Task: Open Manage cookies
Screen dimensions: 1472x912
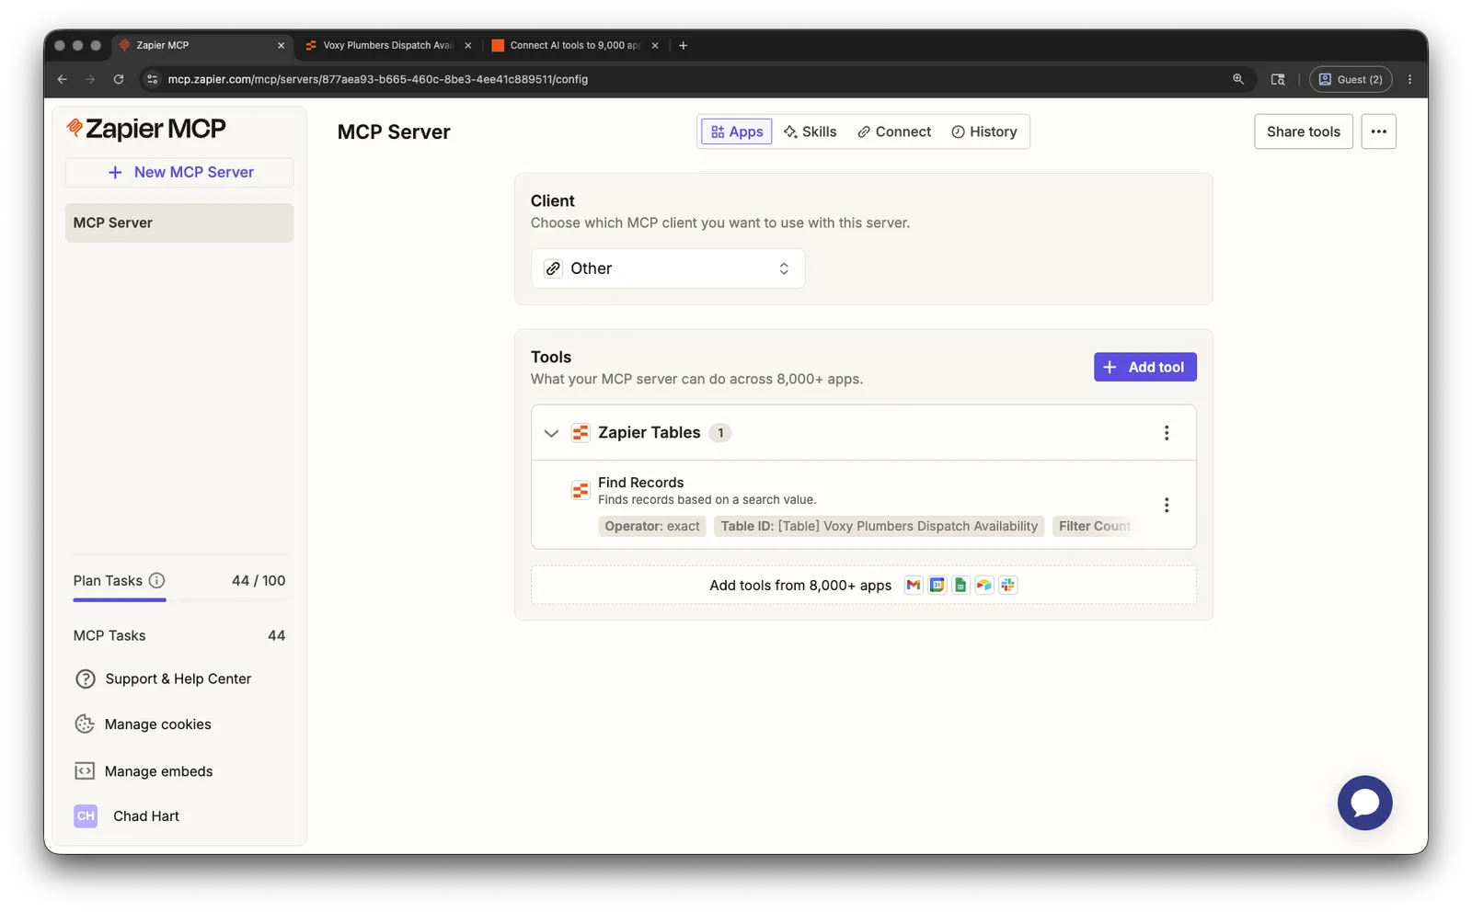Action: (143, 724)
